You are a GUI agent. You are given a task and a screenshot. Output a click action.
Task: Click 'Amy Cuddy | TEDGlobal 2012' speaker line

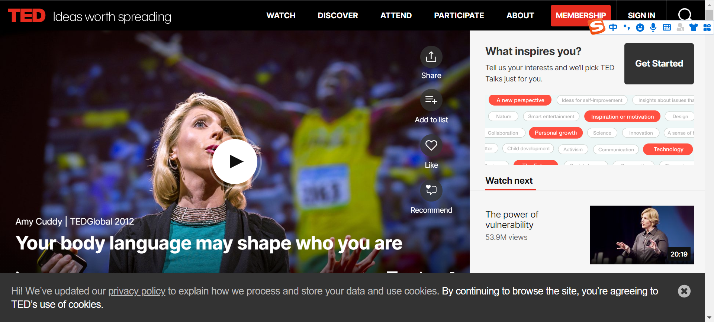pyautogui.click(x=75, y=222)
